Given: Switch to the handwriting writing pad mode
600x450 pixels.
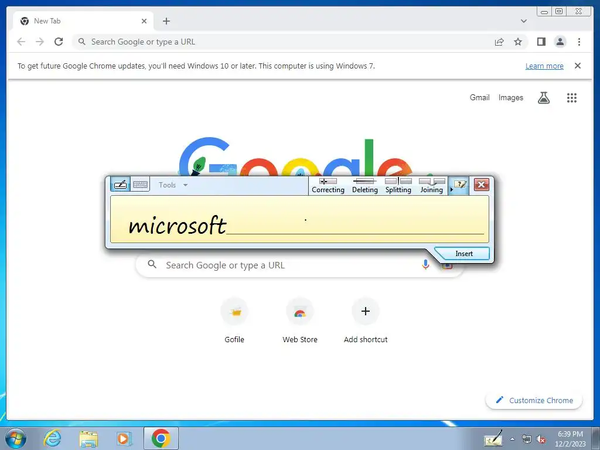Looking at the screenshot, I should pos(121,185).
